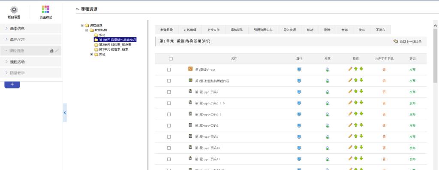Click 返回上一级目录 link
Image resolution: width=439 pixels, height=170 pixels.
408,42
